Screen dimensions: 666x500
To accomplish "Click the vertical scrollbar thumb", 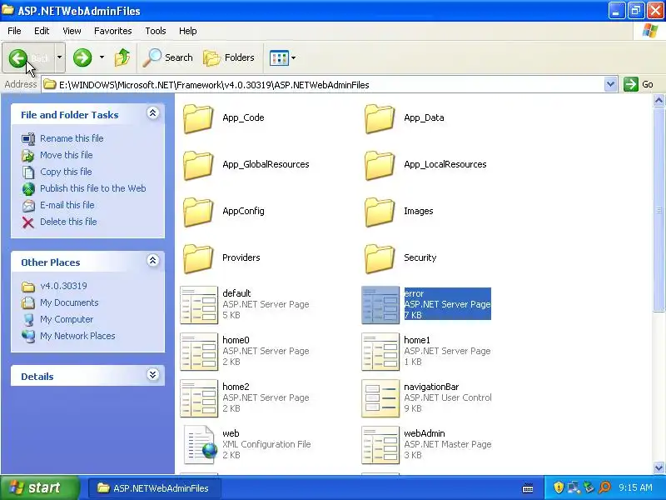I will pos(659,210).
